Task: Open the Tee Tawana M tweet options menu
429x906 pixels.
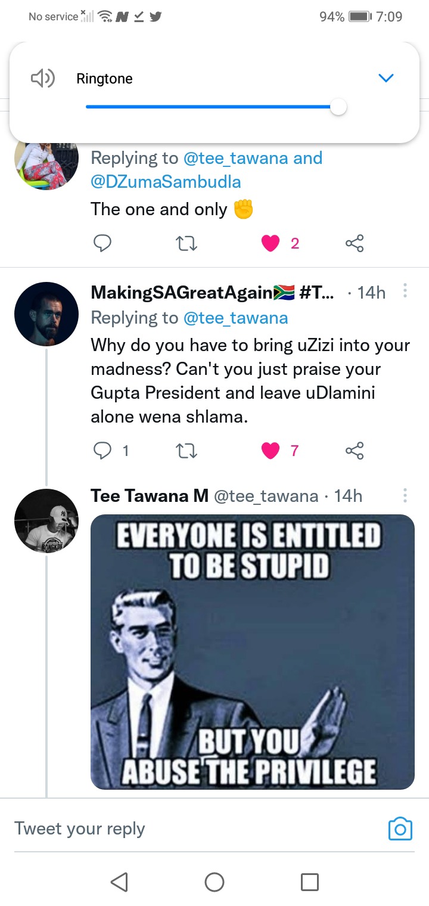Action: [405, 496]
